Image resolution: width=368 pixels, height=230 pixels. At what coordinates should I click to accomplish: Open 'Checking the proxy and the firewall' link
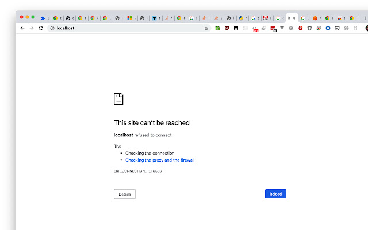(x=160, y=160)
